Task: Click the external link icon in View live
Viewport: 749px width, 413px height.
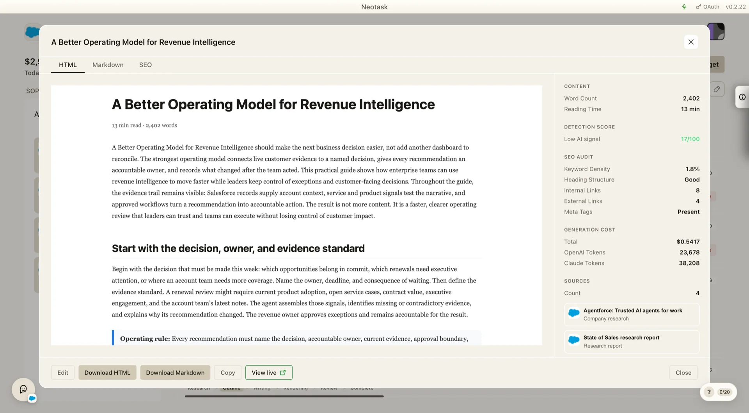Action: [283, 372]
